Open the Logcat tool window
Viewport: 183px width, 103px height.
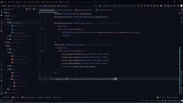tap(57, 97)
